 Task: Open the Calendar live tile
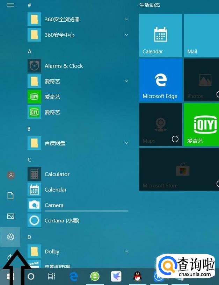coord(161,35)
